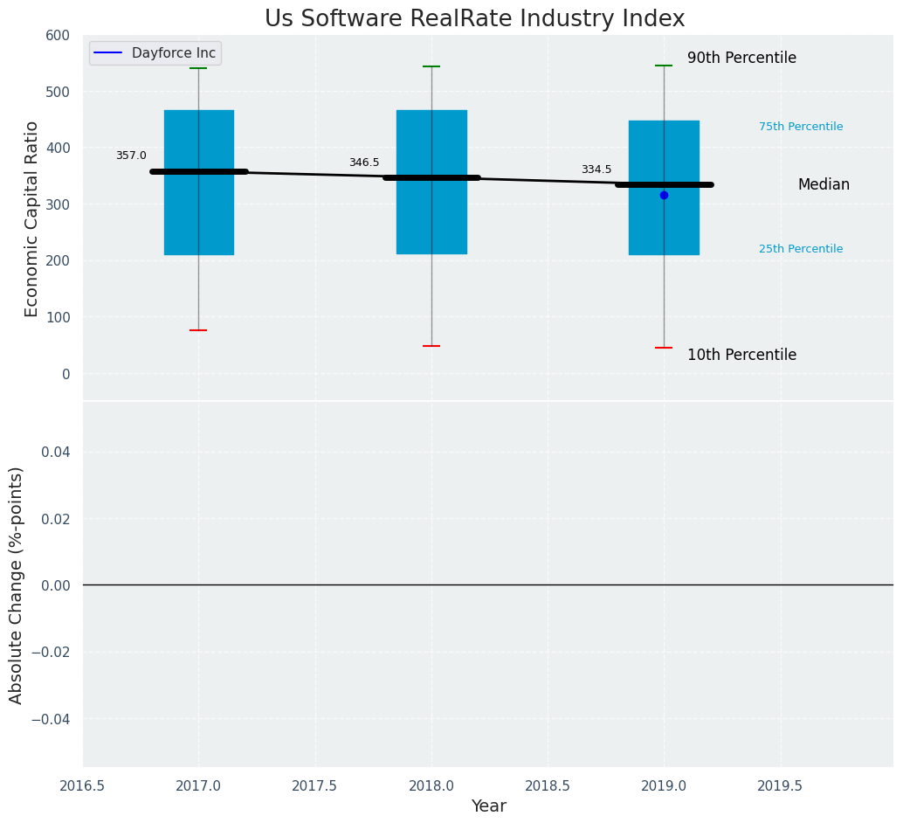Image resolution: width=903 pixels, height=823 pixels.
Task: Click the blue Dayforce Inc data point
Action: click(664, 196)
